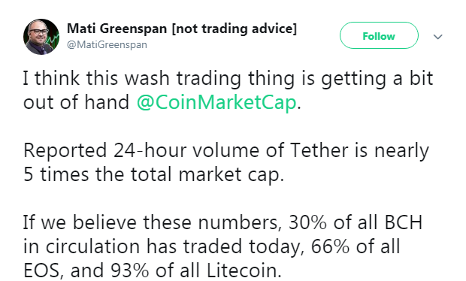
Task: Click the '66%' figure in the tweet
Action: pos(330,246)
